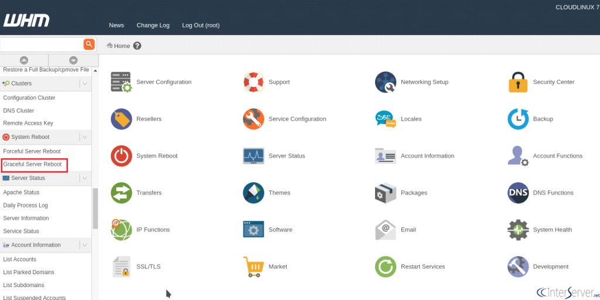Screen dimensions: 600x300
Task: Open List Parked Domains link
Action: (29, 272)
